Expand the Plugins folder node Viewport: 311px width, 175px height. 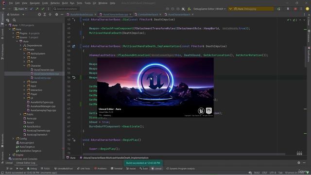(13, 34)
